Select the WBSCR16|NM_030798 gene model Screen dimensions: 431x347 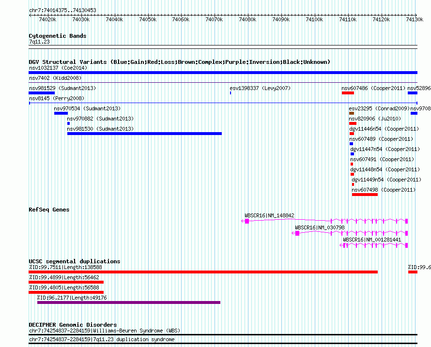point(350,233)
